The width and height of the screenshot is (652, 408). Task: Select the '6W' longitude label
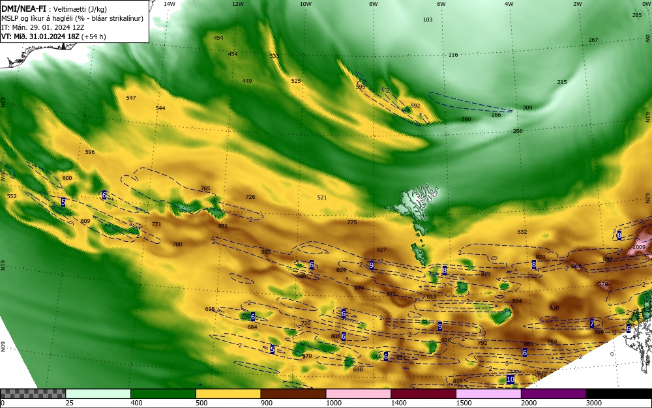pyautogui.click(x=441, y=4)
